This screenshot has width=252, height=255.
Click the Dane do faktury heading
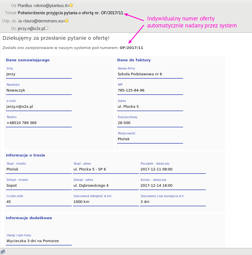[134, 60]
